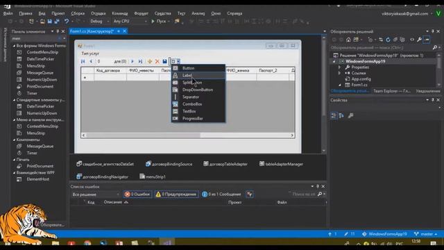
Task: Click the wrench Properties icon in Solution Explorer
Action: pyautogui.click(x=419, y=40)
